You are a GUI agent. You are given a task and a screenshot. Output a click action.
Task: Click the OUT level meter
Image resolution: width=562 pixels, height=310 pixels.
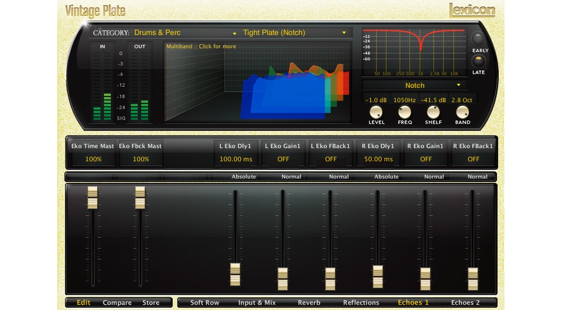139,85
